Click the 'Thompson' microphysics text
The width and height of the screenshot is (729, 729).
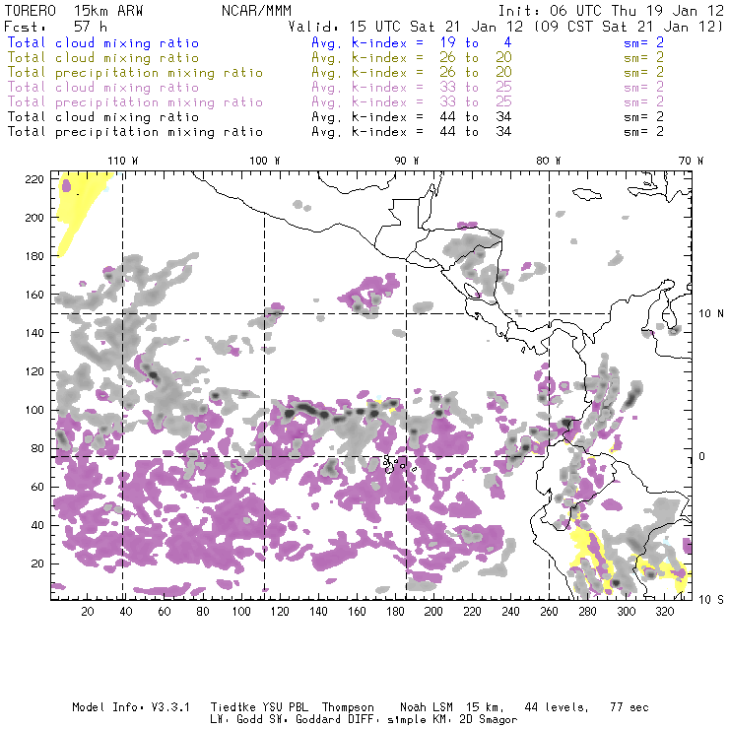point(348,707)
